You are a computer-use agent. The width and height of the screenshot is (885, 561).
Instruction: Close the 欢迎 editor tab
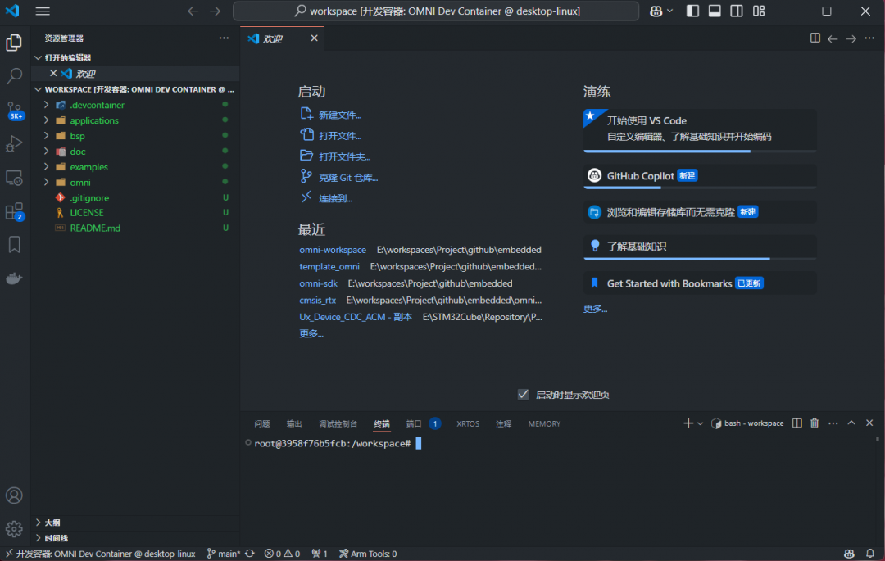coord(315,38)
